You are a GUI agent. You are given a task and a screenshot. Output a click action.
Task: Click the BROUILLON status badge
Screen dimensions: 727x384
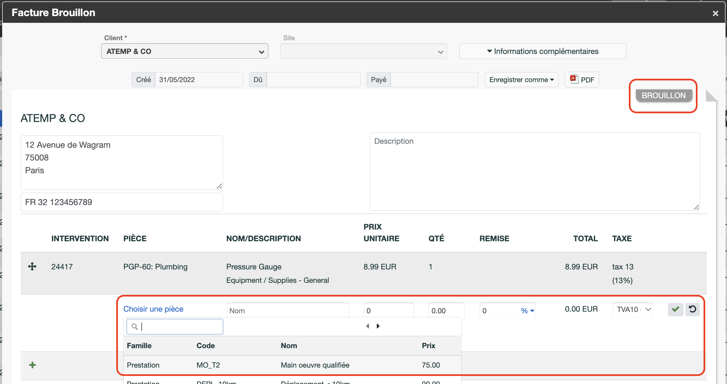coord(664,95)
